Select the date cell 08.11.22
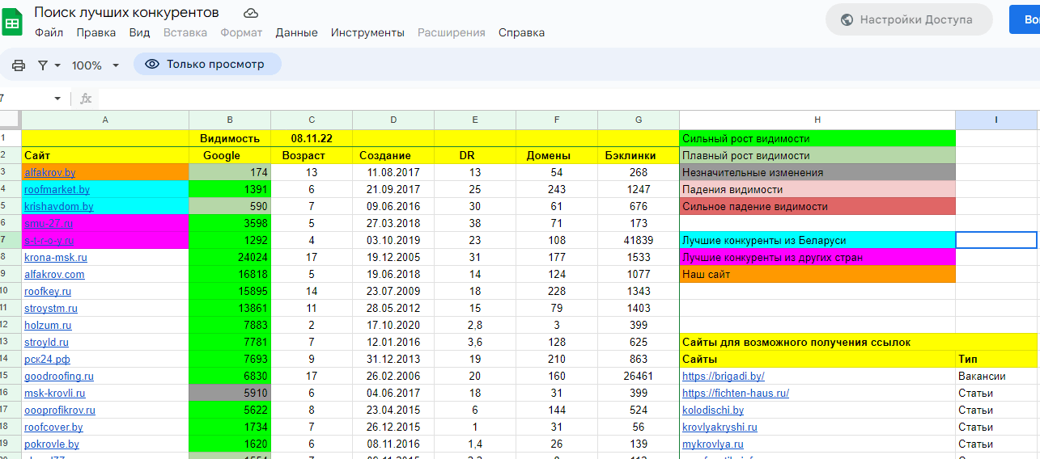The width and height of the screenshot is (1040, 459). [x=312, y=138]
